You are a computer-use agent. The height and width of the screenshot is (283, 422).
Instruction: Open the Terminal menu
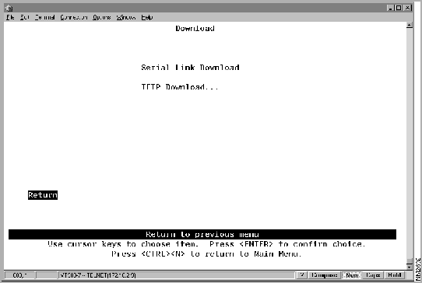click(x=44, y=17)
